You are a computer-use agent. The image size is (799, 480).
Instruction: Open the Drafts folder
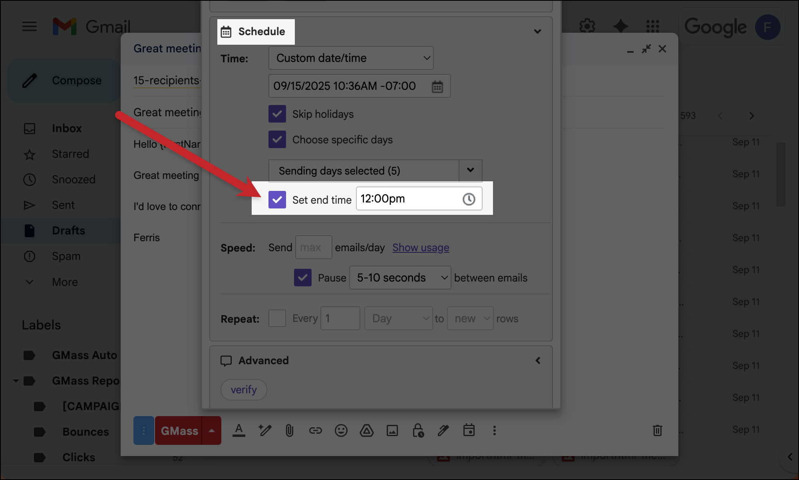(x=68, y=230)
